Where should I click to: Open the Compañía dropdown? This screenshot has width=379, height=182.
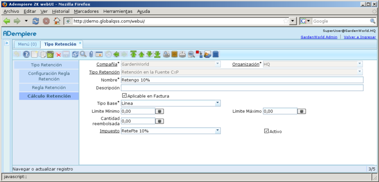click(x=217, y=64)
